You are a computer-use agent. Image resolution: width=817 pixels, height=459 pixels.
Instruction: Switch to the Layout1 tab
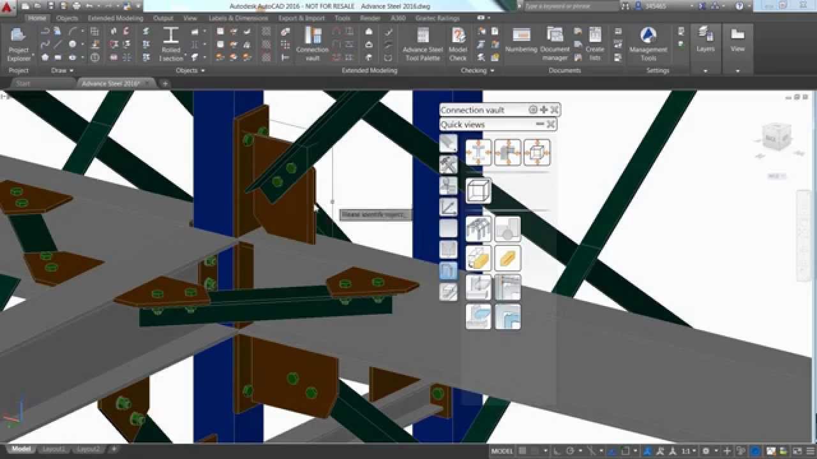54,449
